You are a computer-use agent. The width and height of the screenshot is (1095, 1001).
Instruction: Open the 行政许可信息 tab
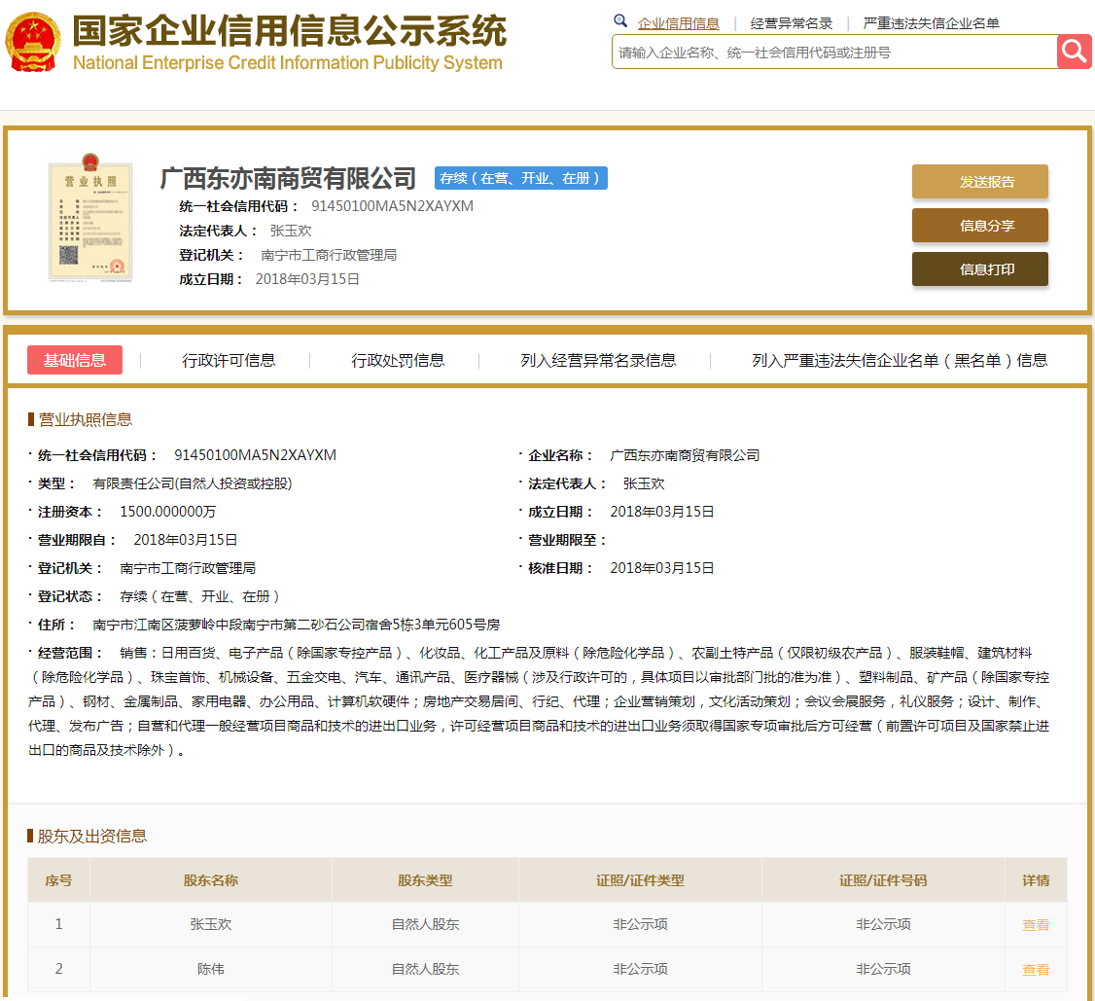(229, 360)
